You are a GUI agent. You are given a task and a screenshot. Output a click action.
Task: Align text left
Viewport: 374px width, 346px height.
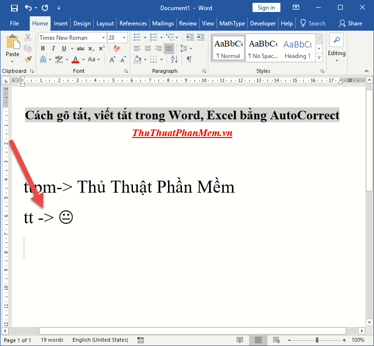[137, 48]
